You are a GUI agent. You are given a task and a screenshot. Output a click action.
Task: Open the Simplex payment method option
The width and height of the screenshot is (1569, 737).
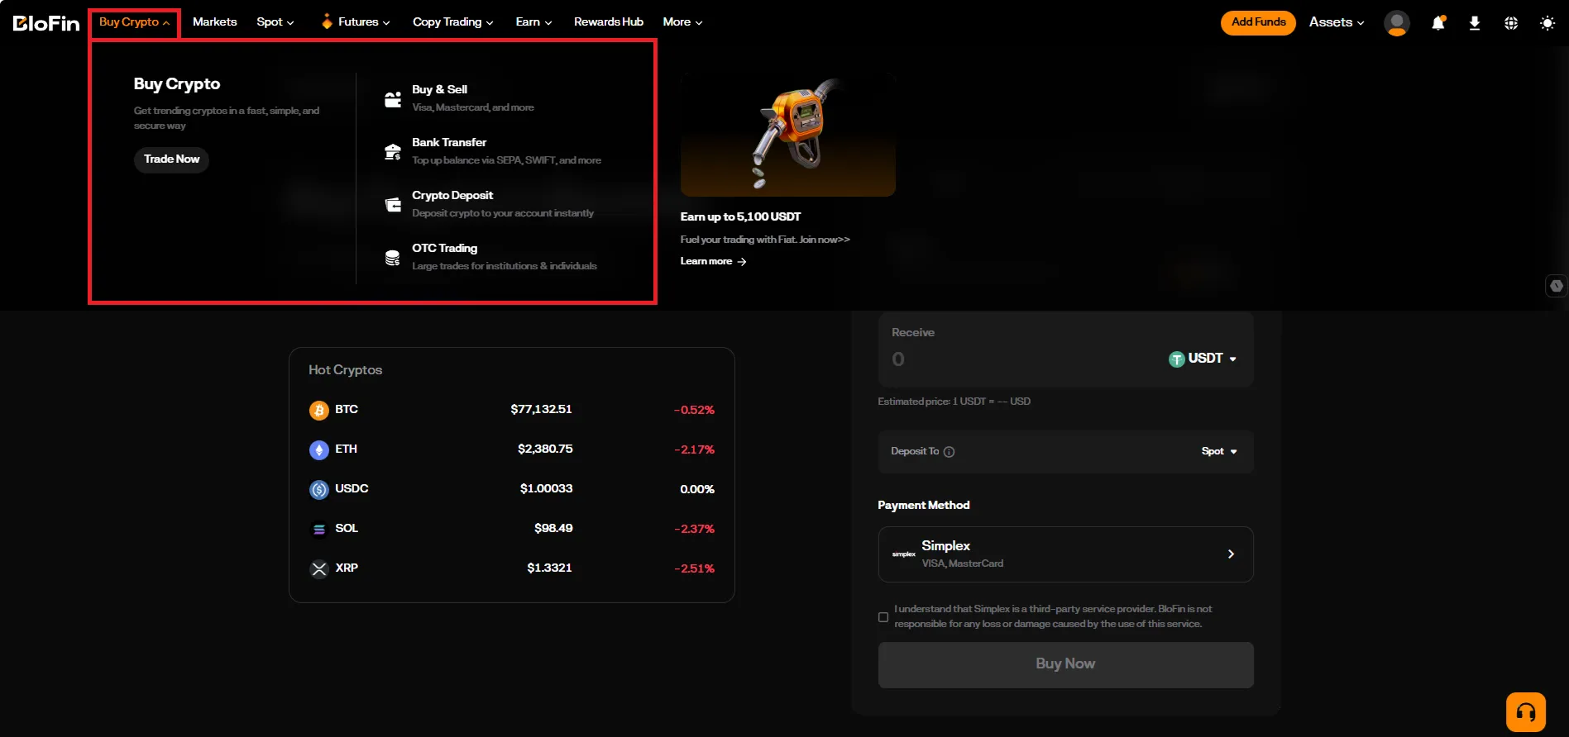click(1065, 554)
